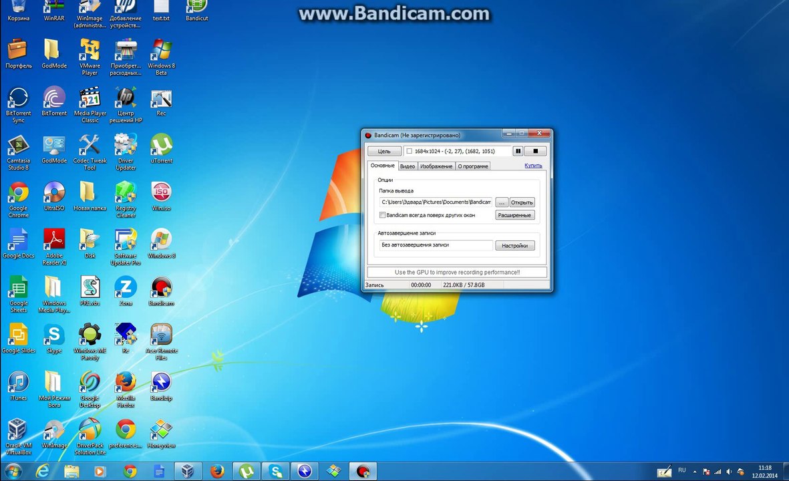Select the Новая папка folder icon
Image resolution: width=789 pixels, height=481 pixels.
tap(90, 196)
